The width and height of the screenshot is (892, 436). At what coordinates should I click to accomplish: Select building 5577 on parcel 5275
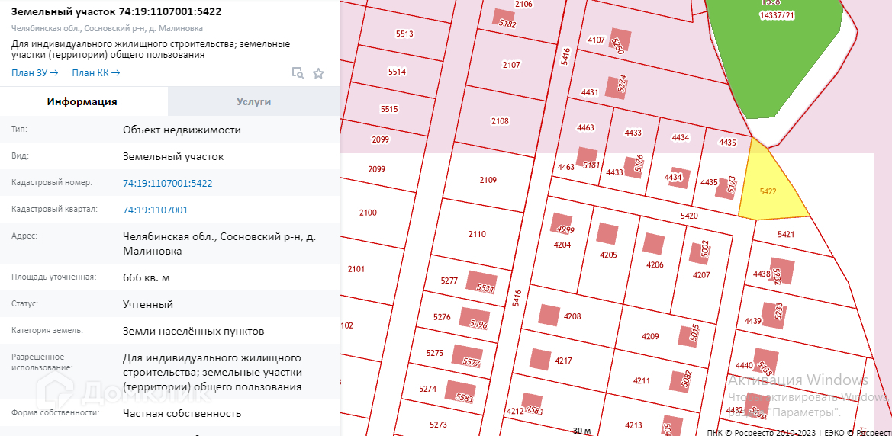pyautogui.click(x=467, y=355)
